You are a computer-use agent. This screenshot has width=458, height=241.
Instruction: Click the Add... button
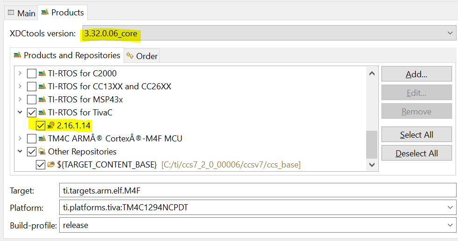click(416, 74)
